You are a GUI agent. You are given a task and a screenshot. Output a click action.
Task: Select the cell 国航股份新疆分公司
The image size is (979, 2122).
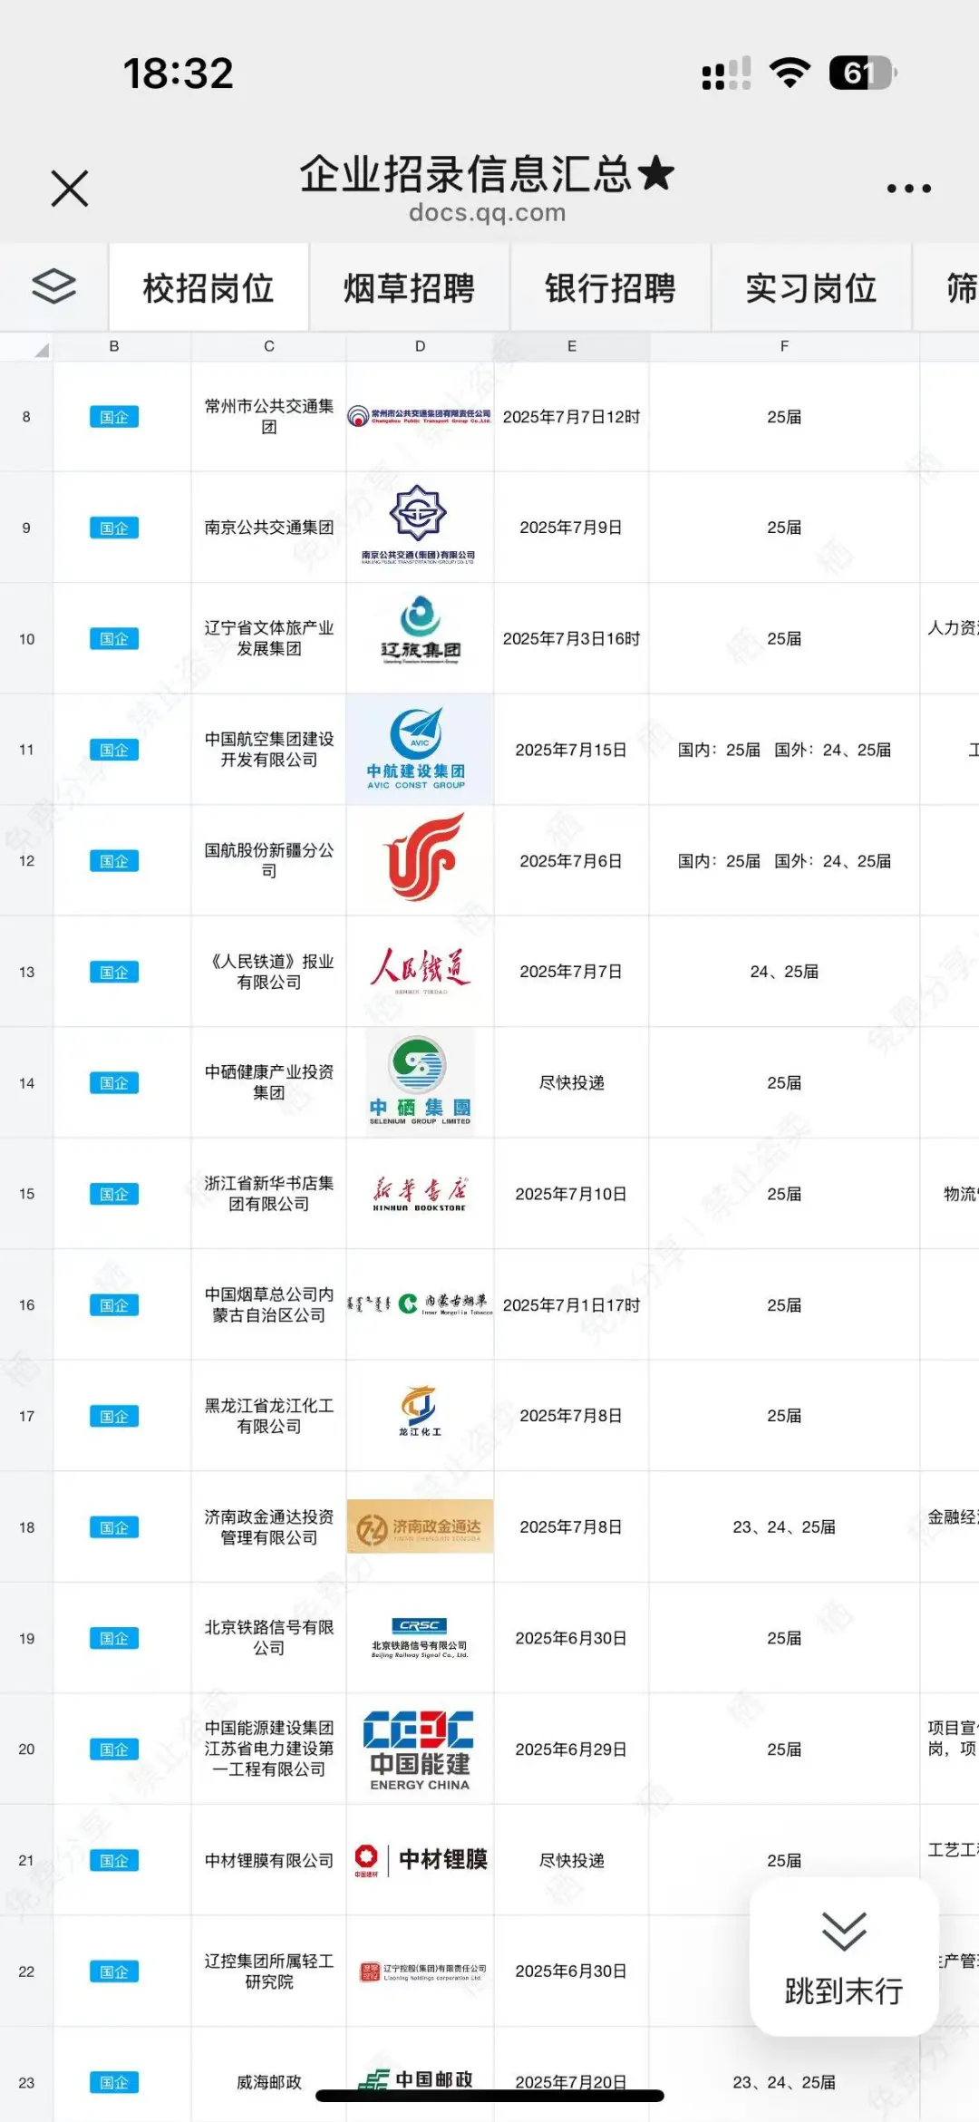click(x=268, y=861)
